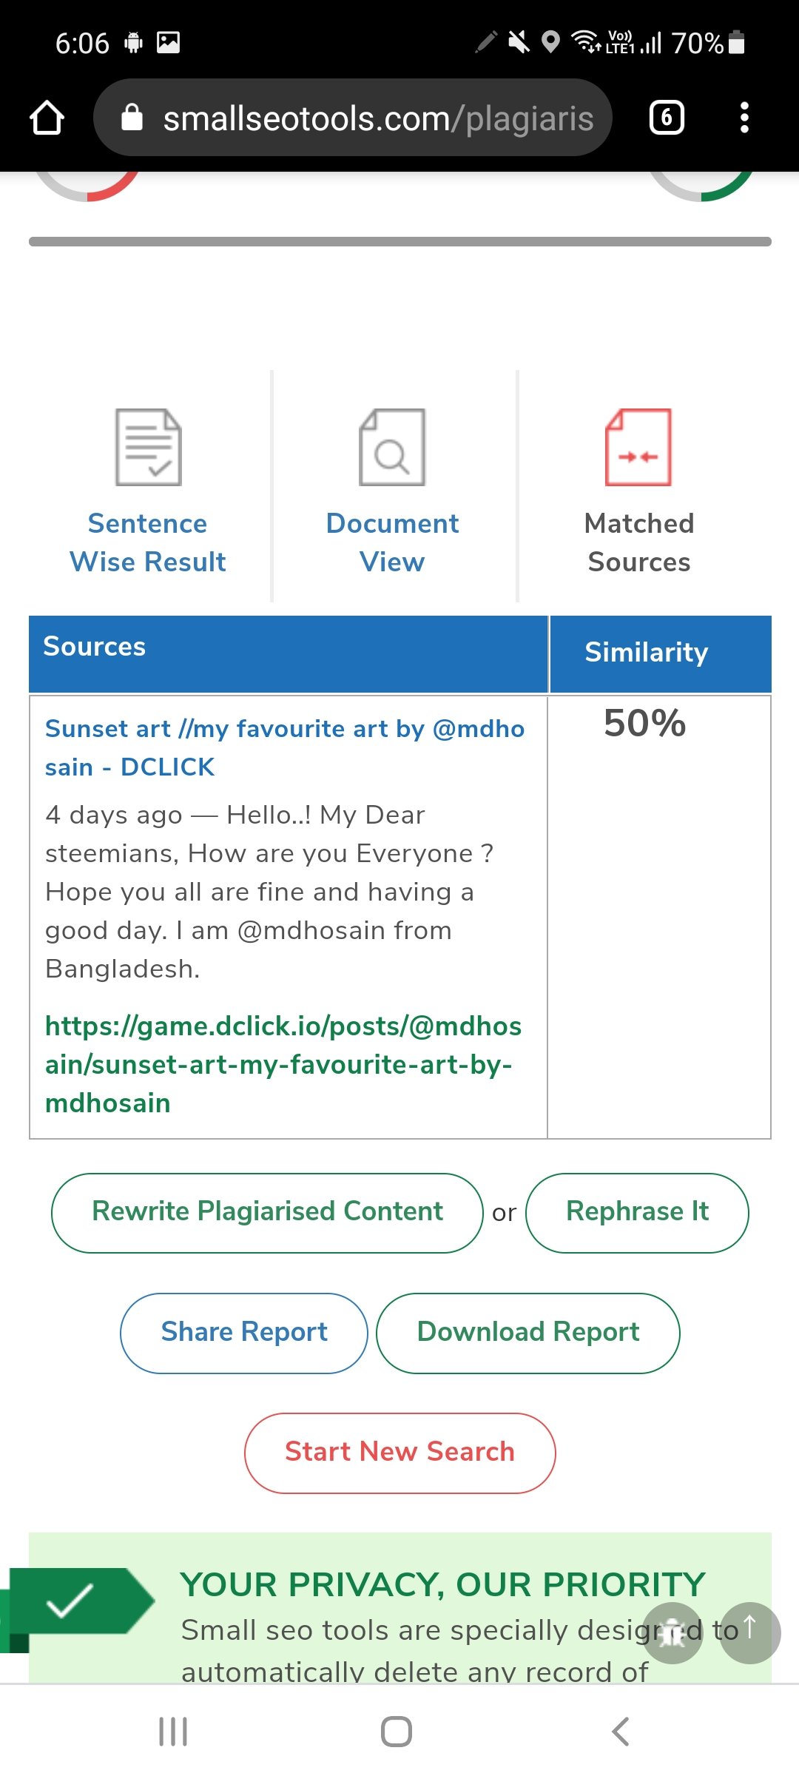The height and width of the screenshot is (1776, 799).
Task: Open the tab switcher showing 6 tabs
Action: pos(667,118)
